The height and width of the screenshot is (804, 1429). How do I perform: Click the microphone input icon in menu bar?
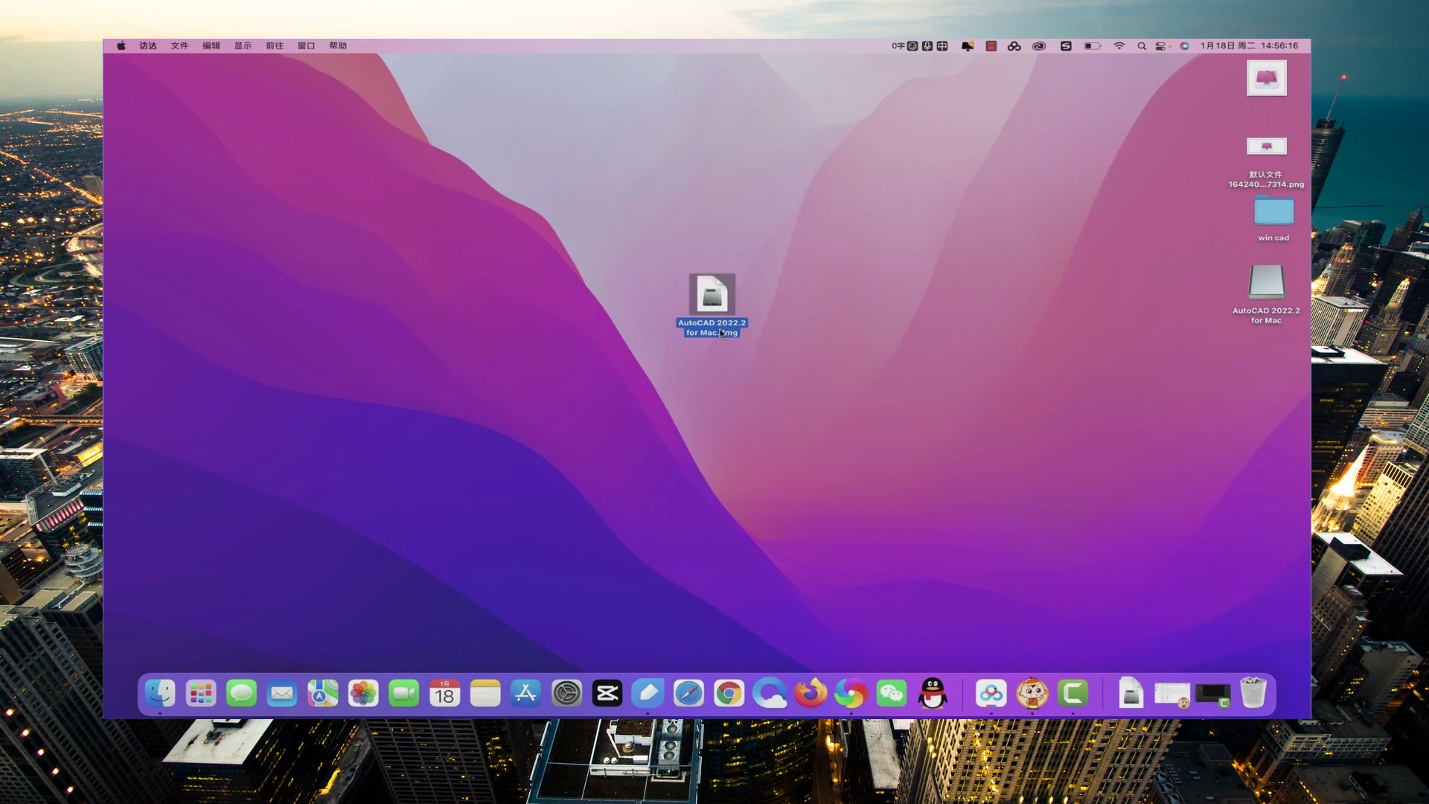pos(927,46)
